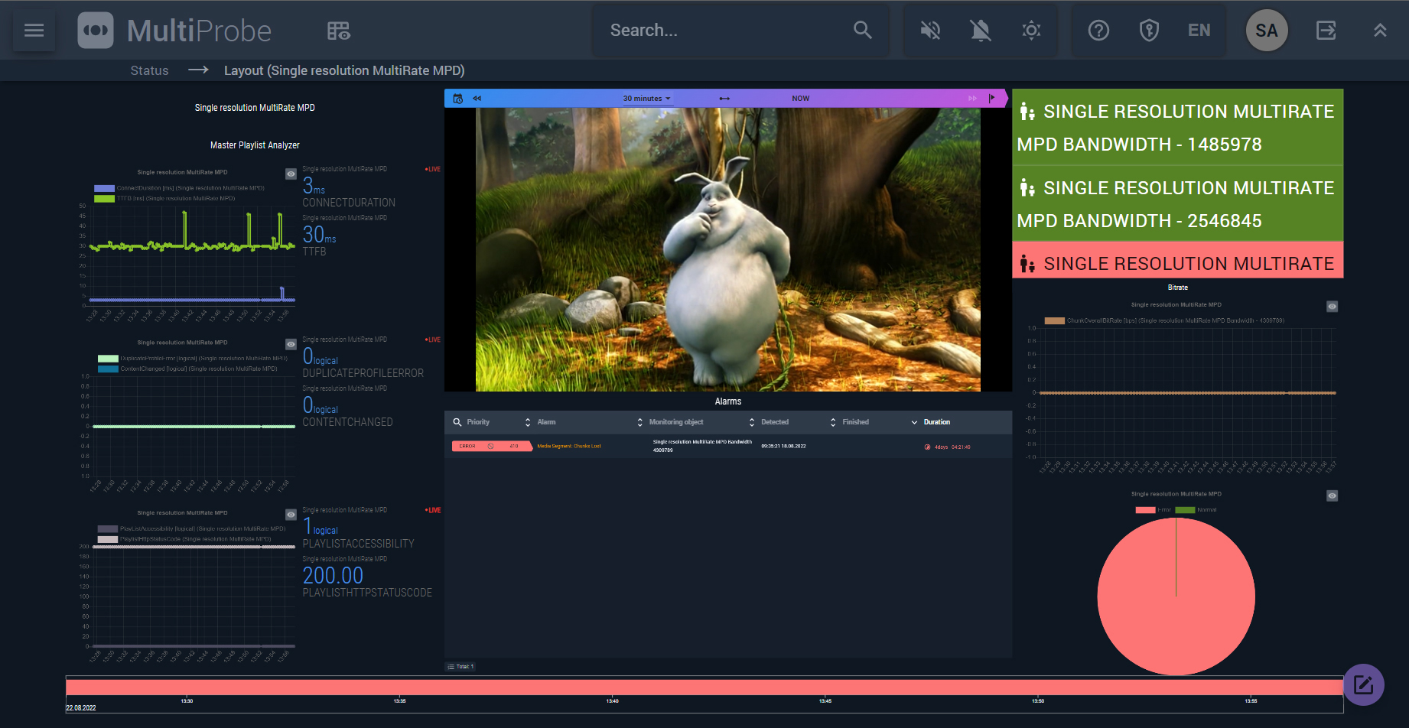Screen dimensions: 1409x728
Task: Click the Big Buck Bunny video preview
Action: pyautogui.click(x=728, y=250)
